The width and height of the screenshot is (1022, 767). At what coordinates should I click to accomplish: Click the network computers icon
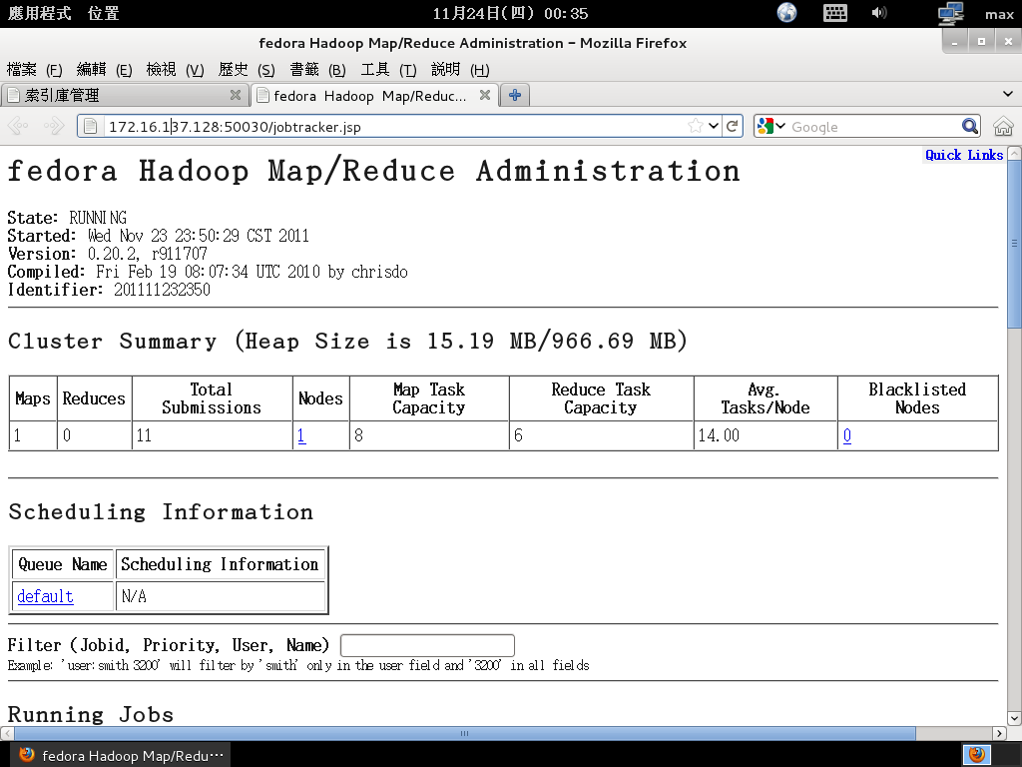[x=950, y=13]
